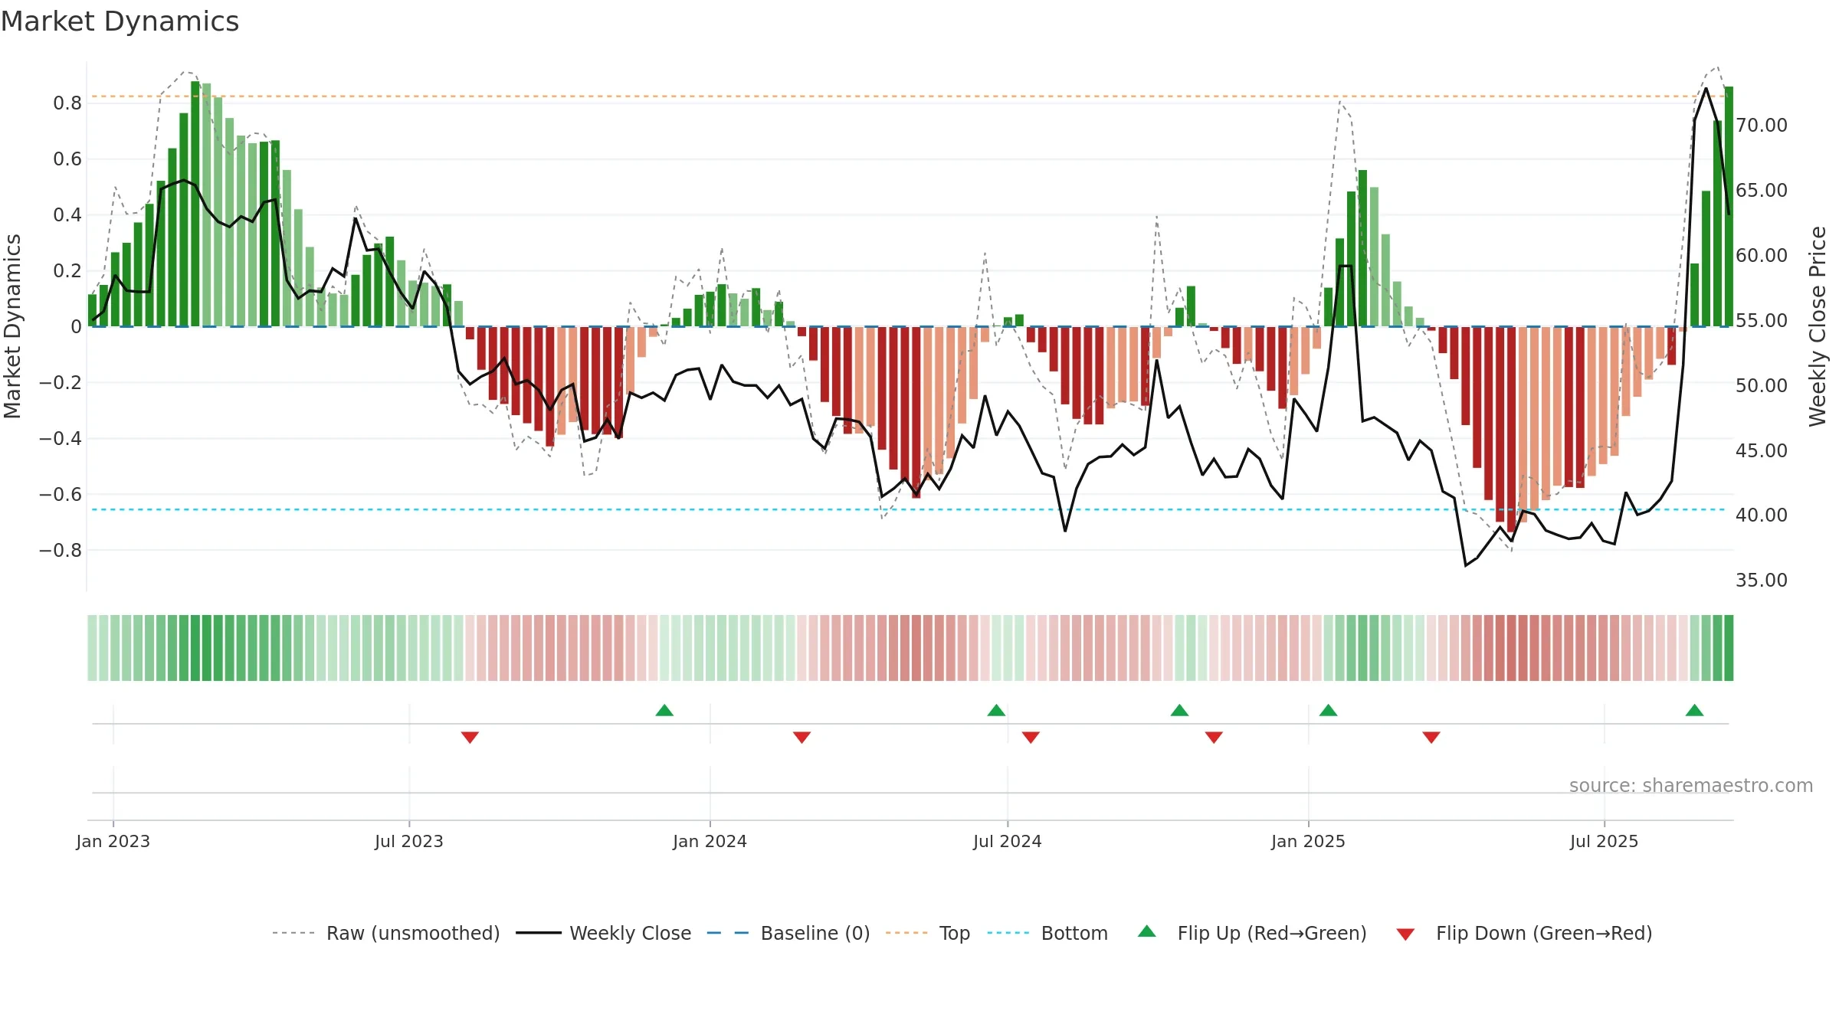The height and width of the screenshot is (1034, 1839).
Task: Click the tallest green bar at the far right
Action: (x=1729, y=207)
